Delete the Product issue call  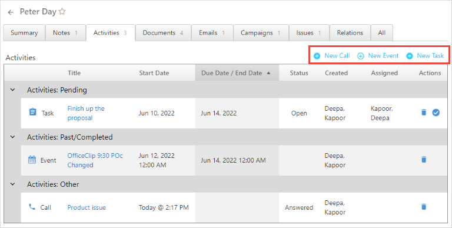click(424, 207)
